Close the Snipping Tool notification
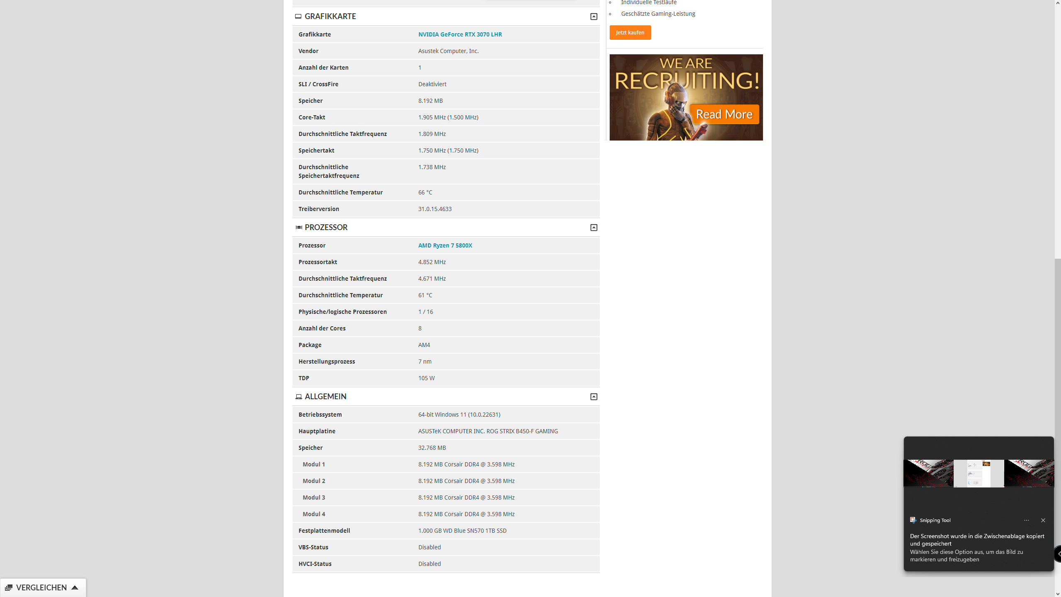 tap(1043, 520)
